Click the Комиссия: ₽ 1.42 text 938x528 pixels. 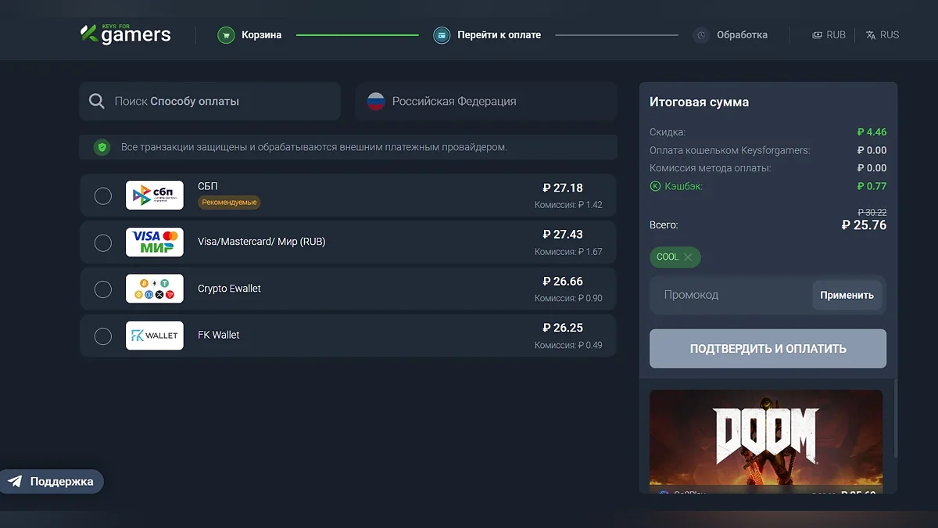tap(568, 206)
